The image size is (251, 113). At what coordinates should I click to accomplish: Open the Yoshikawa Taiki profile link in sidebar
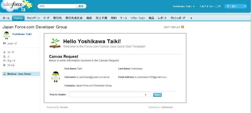(x=22, y=34)
